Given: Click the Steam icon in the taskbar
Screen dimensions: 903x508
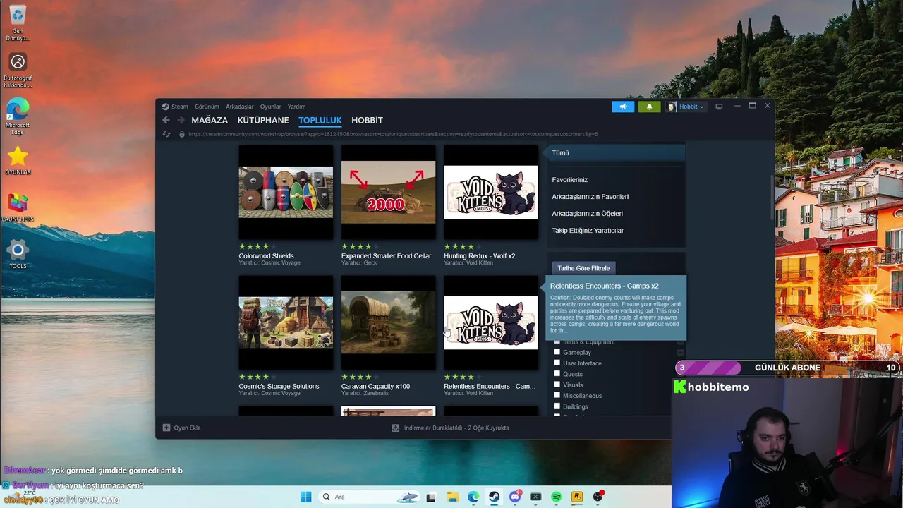Looking at the screenshot, I should 494,497.
